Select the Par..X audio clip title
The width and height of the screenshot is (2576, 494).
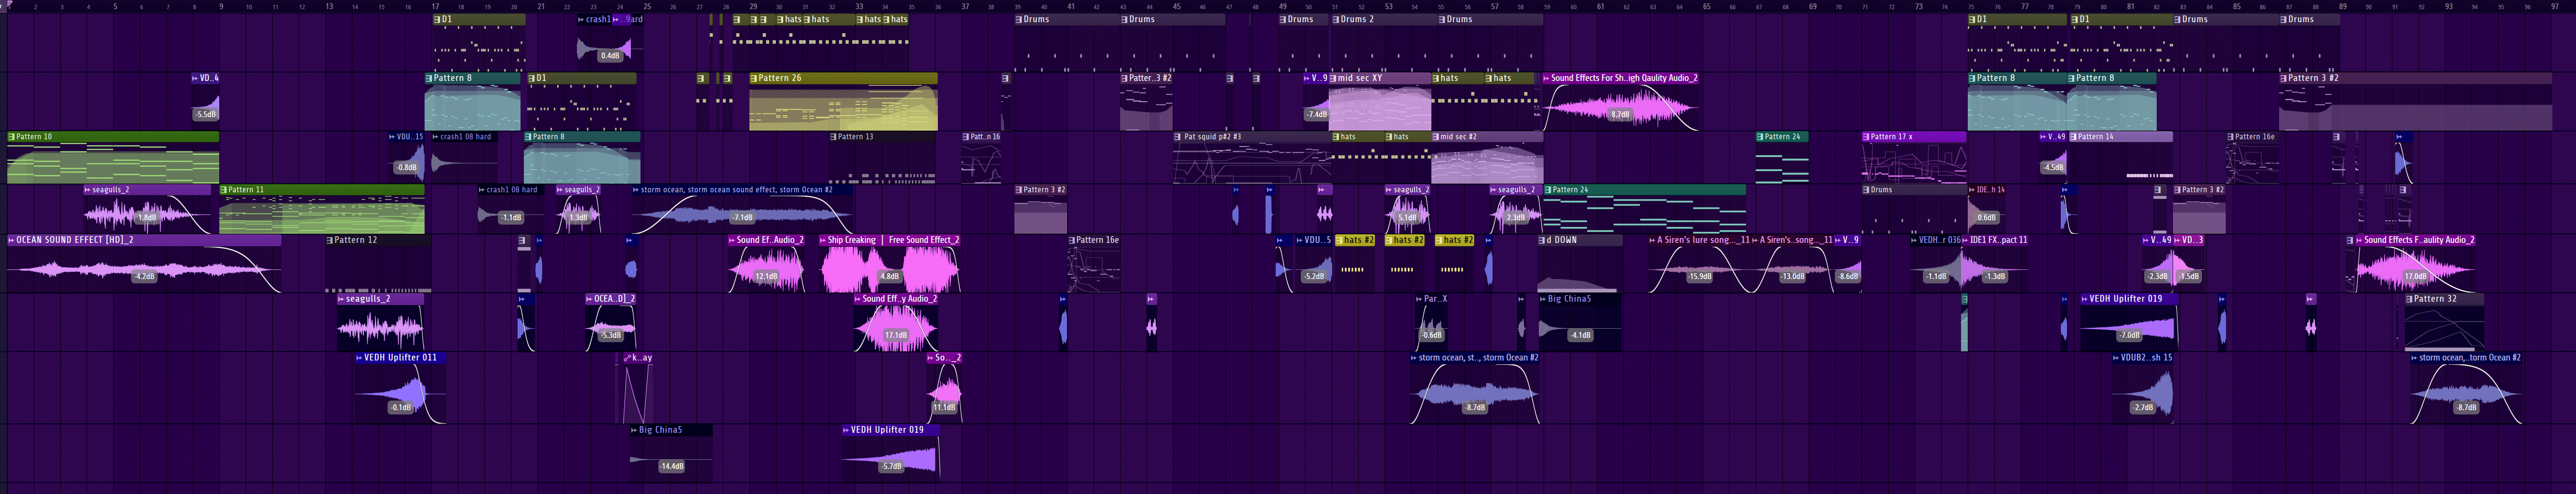[1435, 299]
